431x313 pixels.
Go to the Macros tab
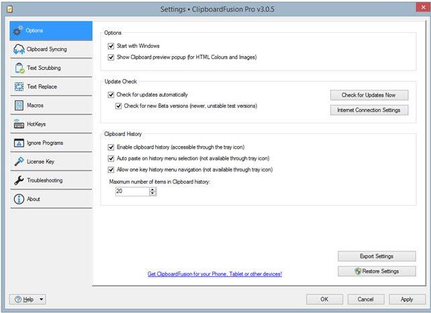point(51,105)
